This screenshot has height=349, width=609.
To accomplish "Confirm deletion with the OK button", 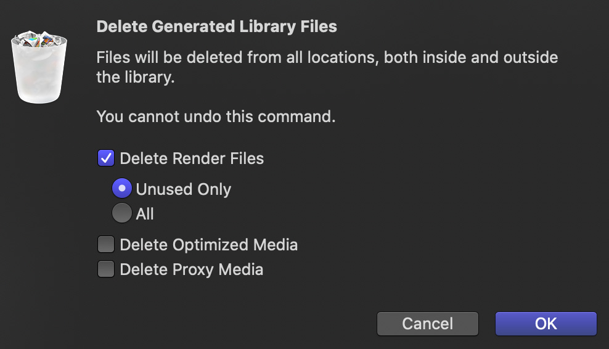I will pyautogui.click(x=546, y=323).
